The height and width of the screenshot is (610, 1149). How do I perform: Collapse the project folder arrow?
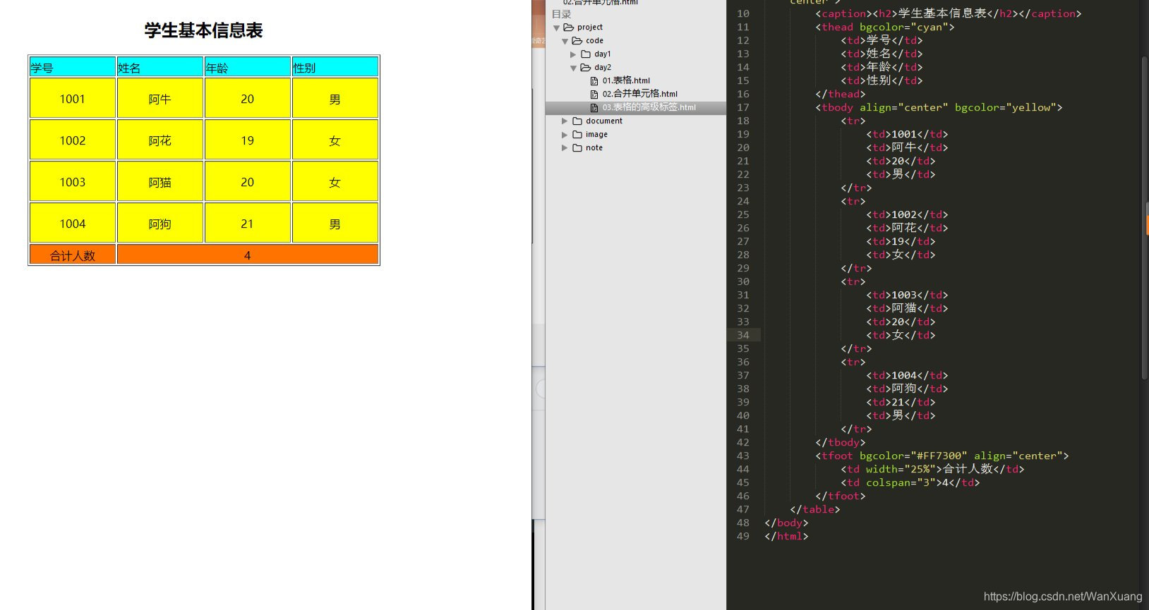point(556,28)
